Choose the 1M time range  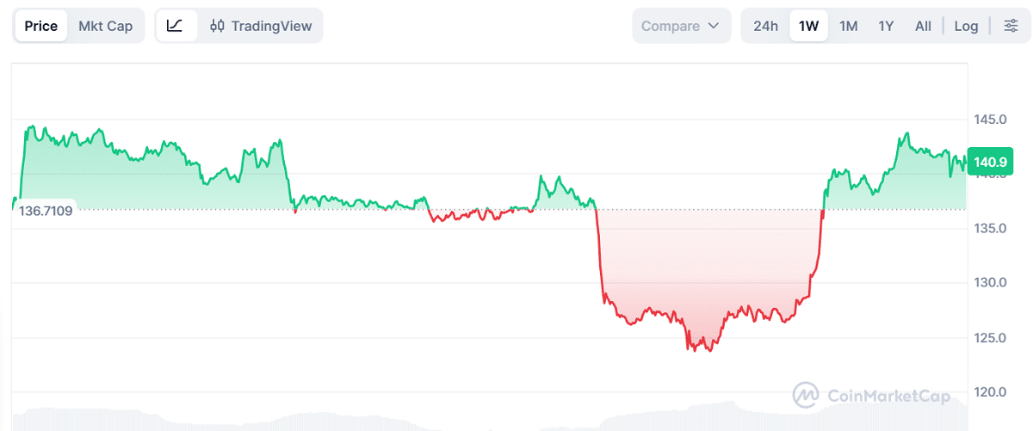(849, 26)
